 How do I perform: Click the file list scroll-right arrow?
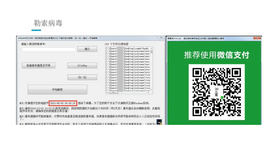tap(148, 93)
